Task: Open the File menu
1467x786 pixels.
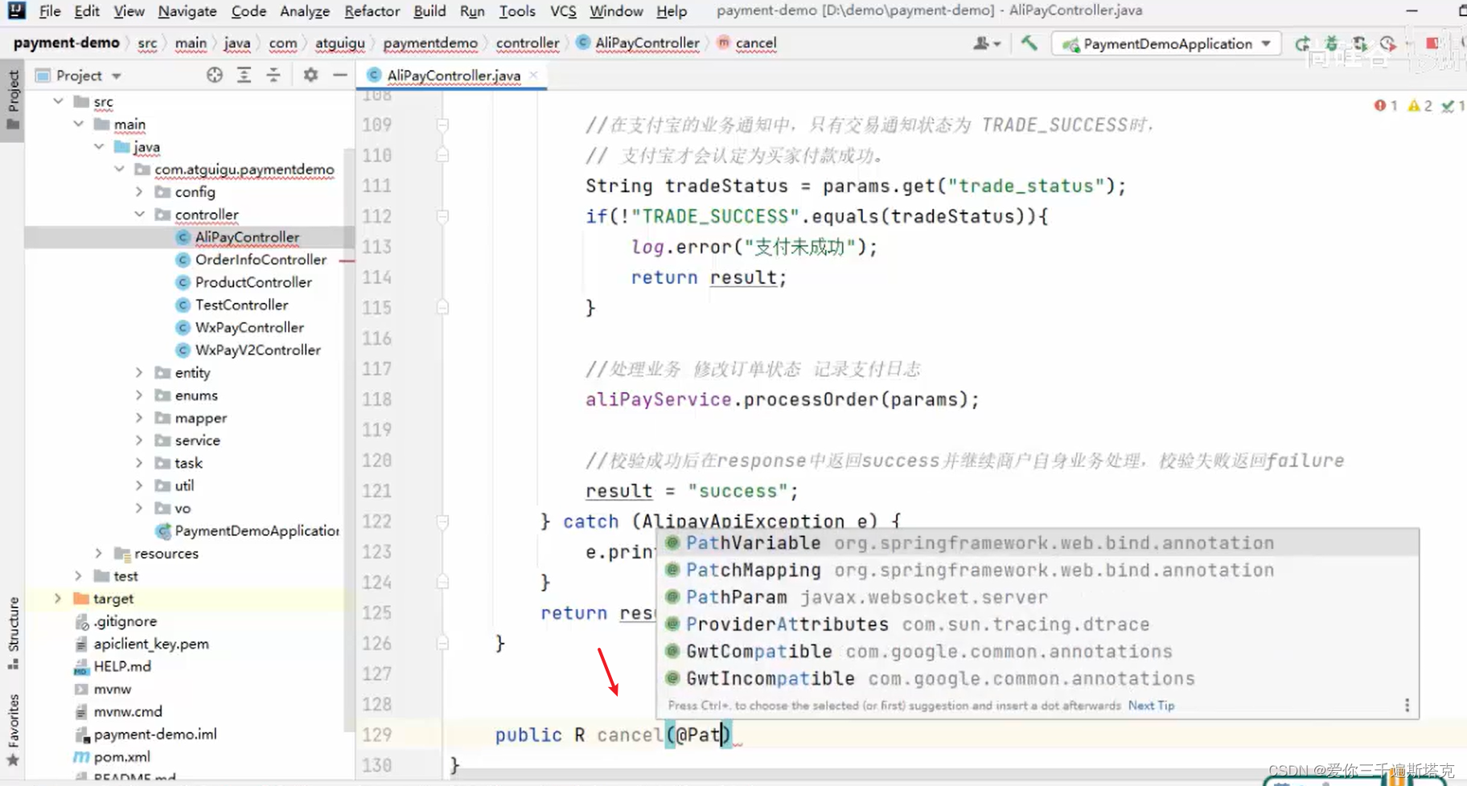Action: tap(49, 10)
